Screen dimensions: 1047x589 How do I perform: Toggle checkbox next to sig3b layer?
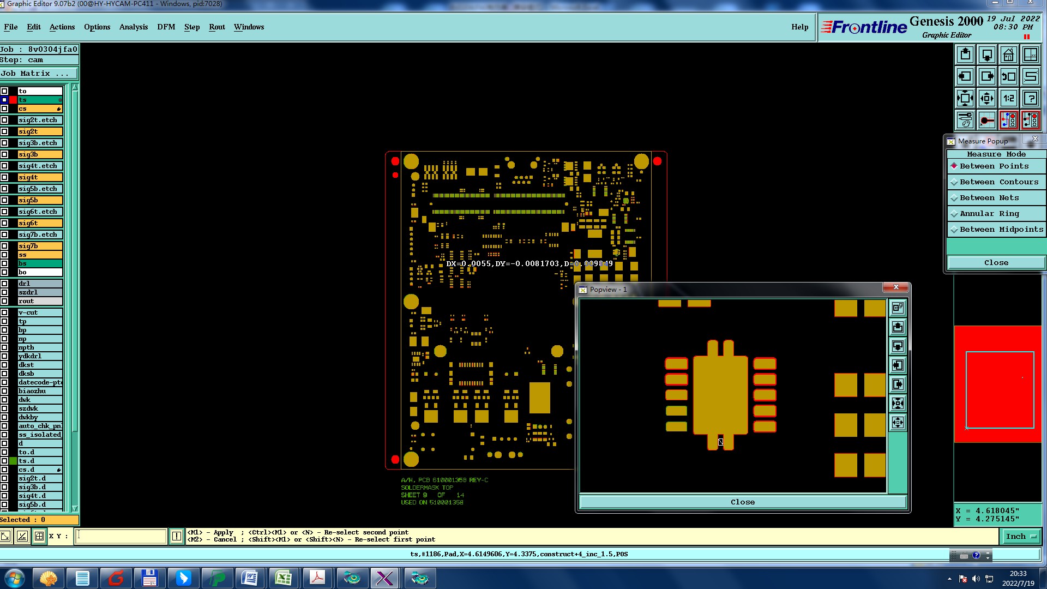[x=4, y=154]
